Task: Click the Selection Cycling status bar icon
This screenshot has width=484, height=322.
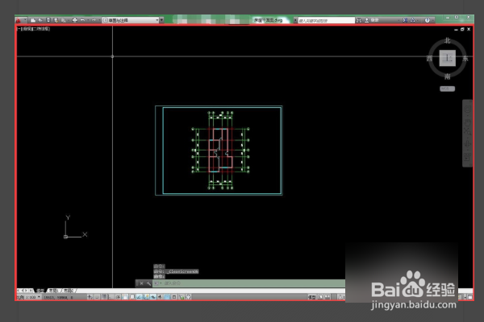Action: point(181,297)
